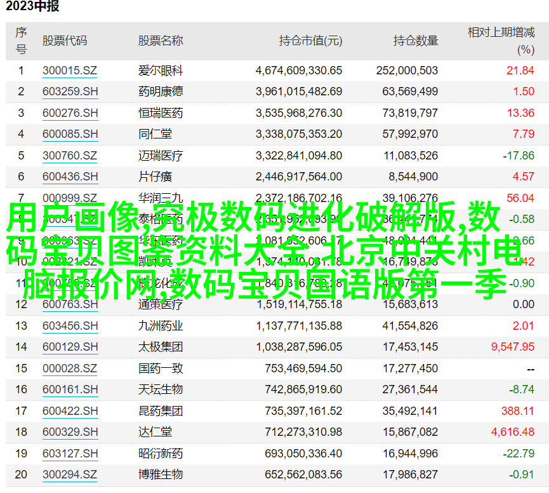This screenshot has height=493, width=549.
Task: Click holding quantity 17,453,145
Action: click(410, 346)
